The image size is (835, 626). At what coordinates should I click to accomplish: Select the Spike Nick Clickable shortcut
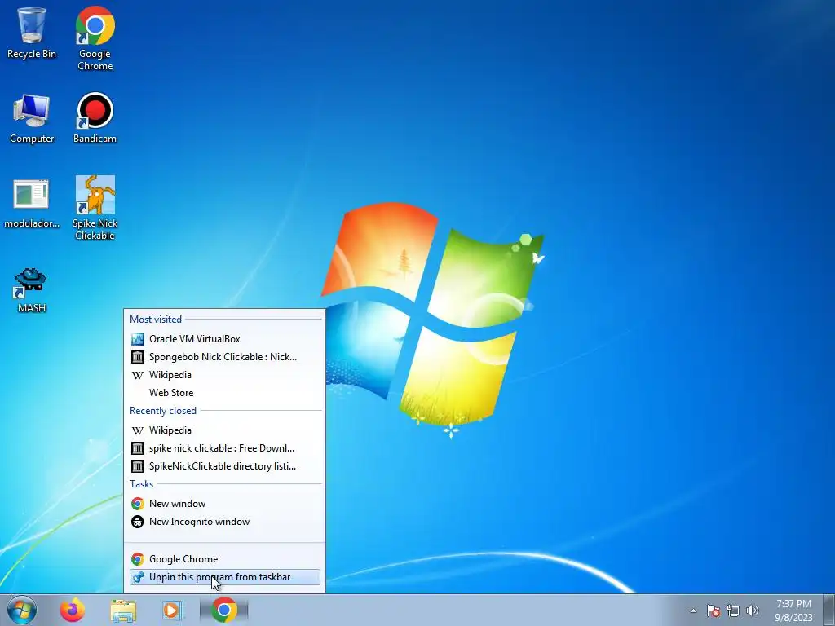point(95,208)
